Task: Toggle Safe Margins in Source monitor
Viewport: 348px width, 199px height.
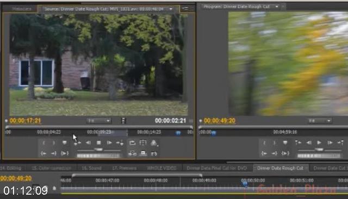Action: point(143,142)
